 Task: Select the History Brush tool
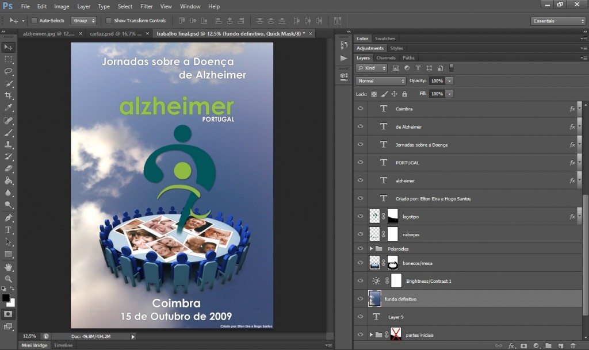coord(8,156)
